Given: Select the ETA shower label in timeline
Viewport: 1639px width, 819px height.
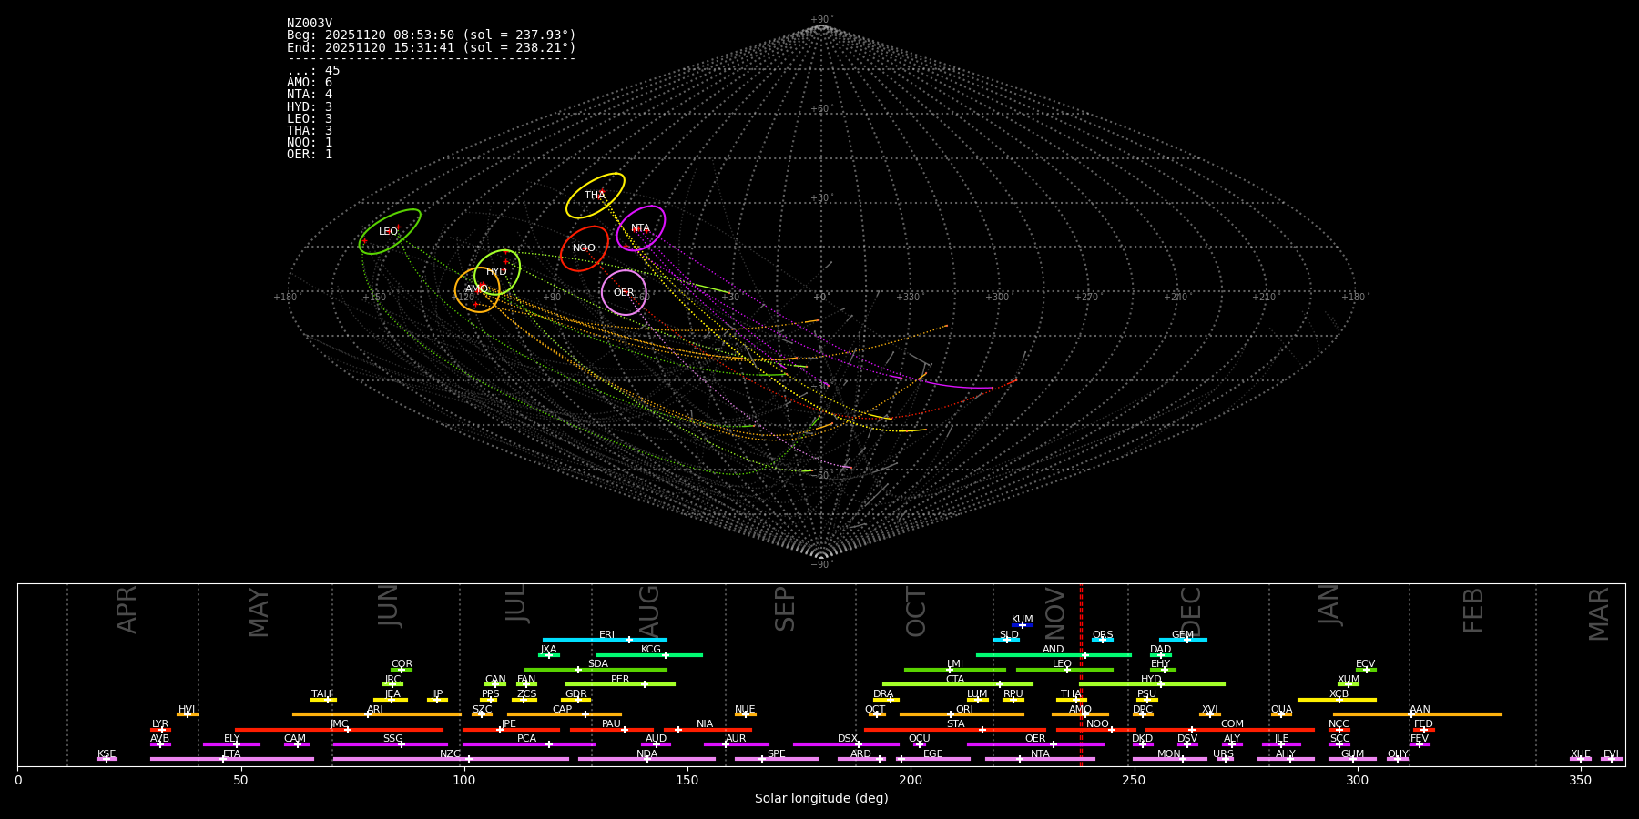Looking at the screenshot, I should point(232,754).
